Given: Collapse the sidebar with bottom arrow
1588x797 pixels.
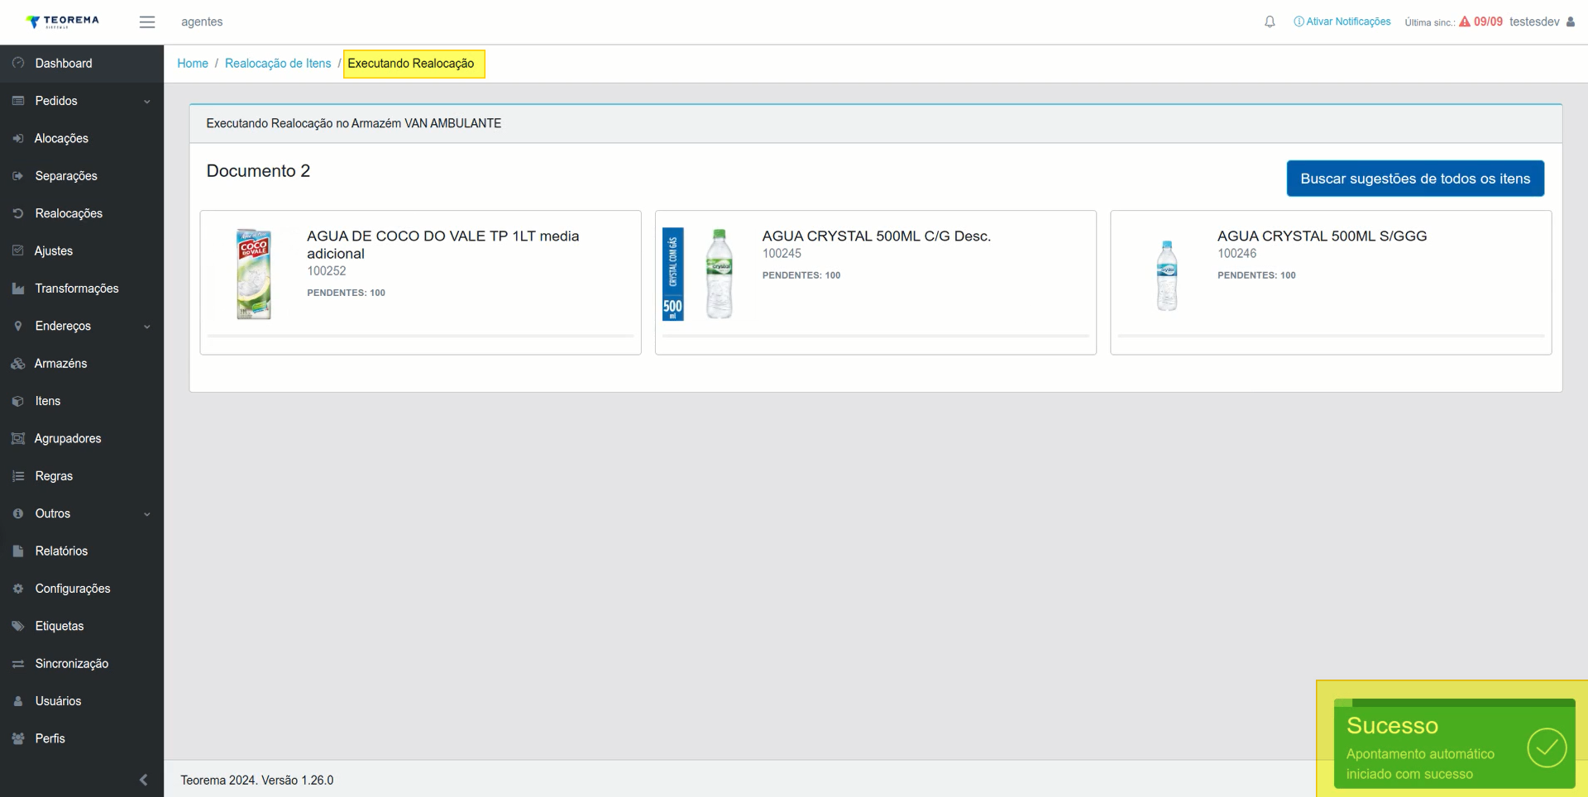Looking at the screenshot, I should tap(144, 780).
